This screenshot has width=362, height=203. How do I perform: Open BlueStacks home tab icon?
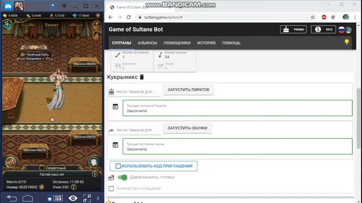[x=8, y=6]
